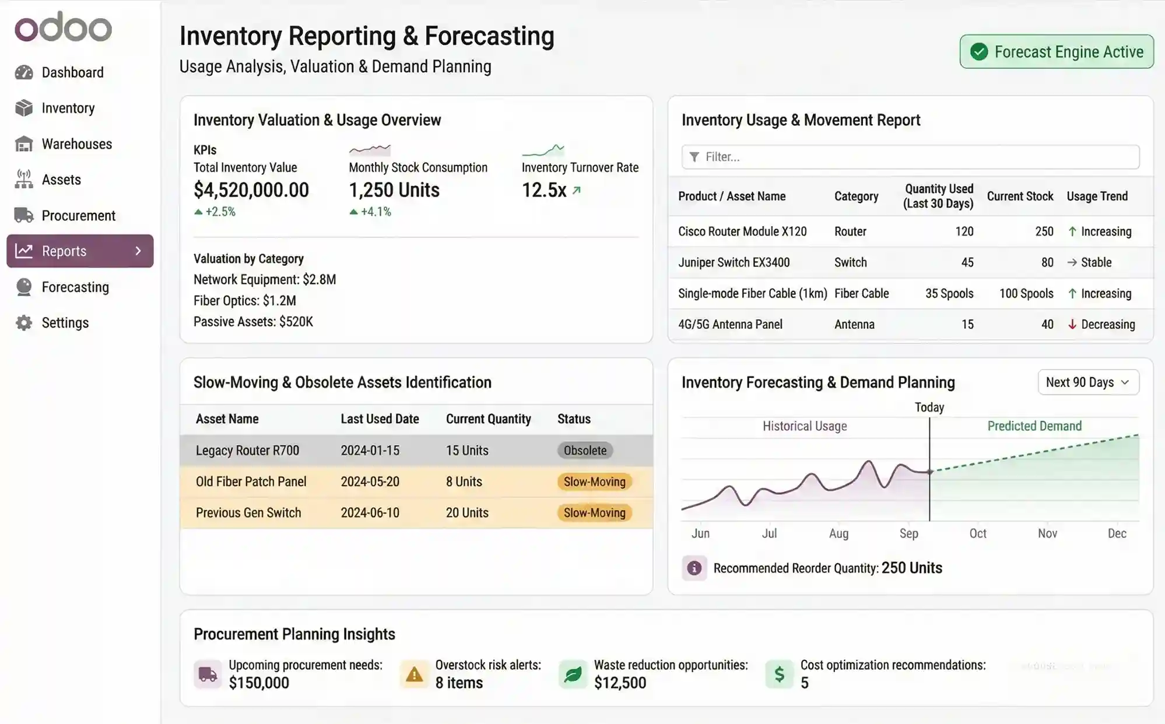The width and height of the screenshot is (1165, 724).
Task: Select the Inventory sidebar icon
Action: (23, 108)
